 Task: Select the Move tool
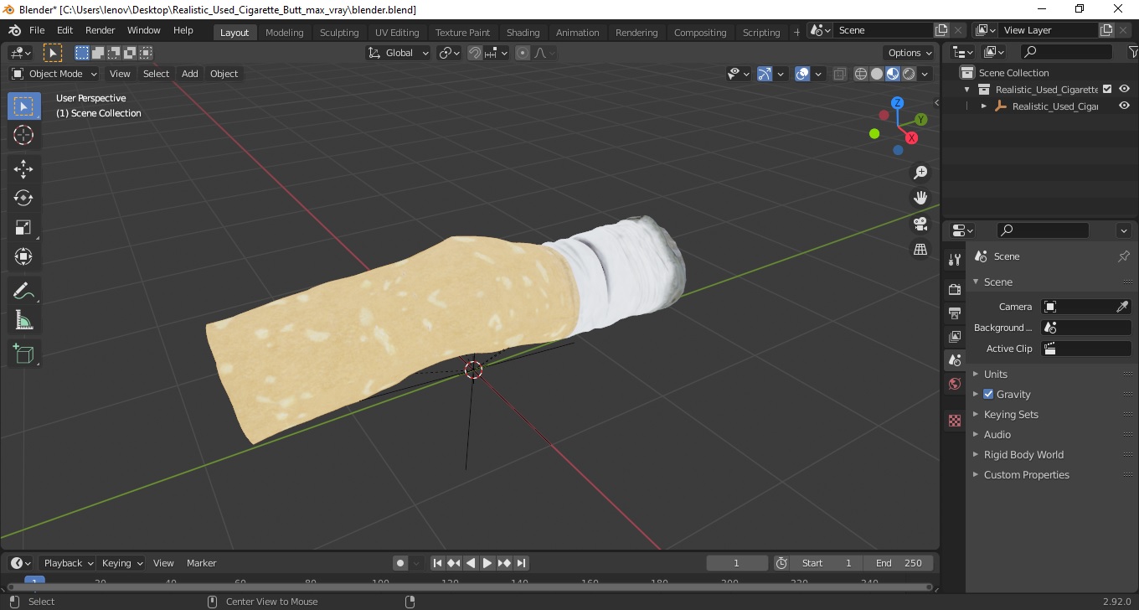coord(23,169)
